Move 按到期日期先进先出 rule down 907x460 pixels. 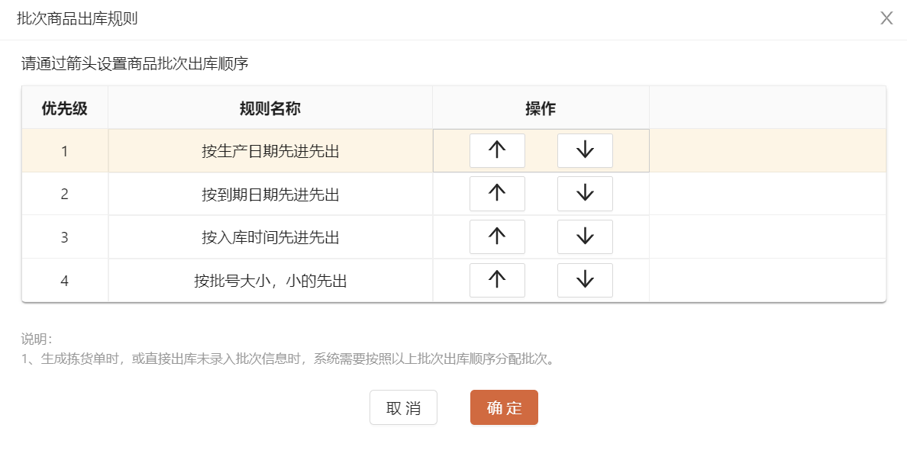585,194
